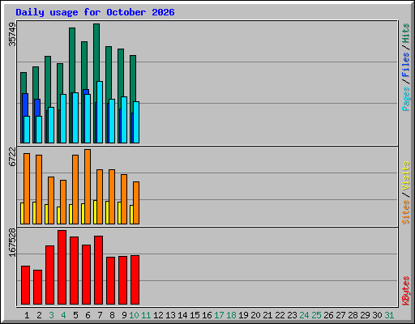Screen dimensions: 415x324
Task: Click the blue Files legend label
Action: pyautogui.click(x=405, y=65)
